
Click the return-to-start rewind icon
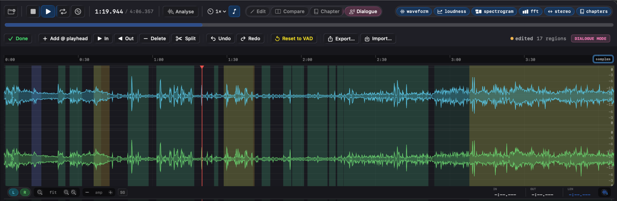click(78, 12)
